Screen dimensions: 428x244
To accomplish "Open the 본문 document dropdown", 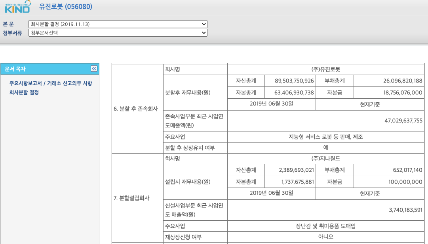I will click(x=118, y=24).
